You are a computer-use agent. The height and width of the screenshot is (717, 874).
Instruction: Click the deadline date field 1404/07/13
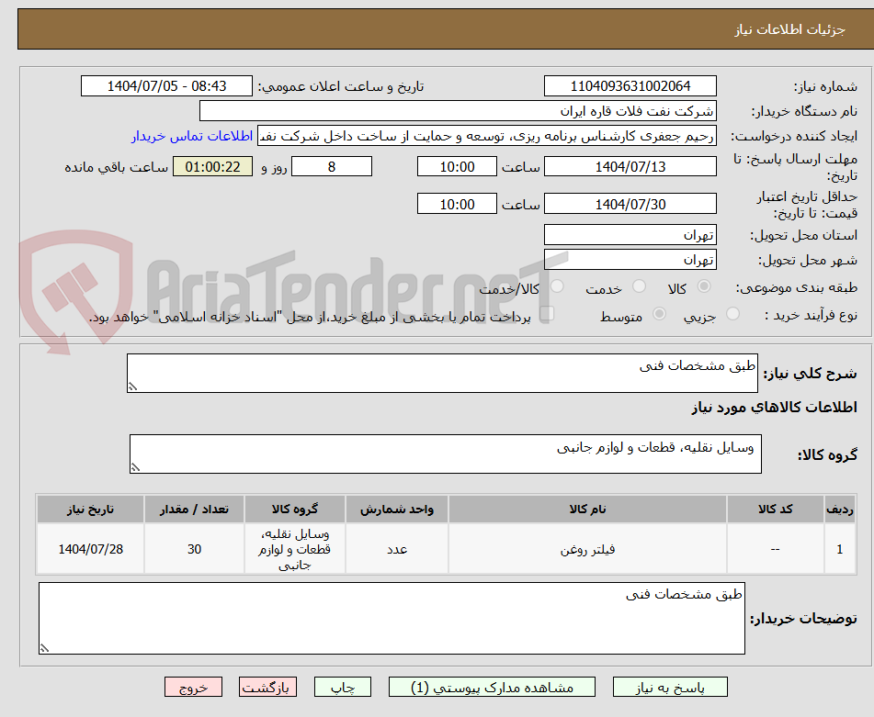[x=630, y=166]
